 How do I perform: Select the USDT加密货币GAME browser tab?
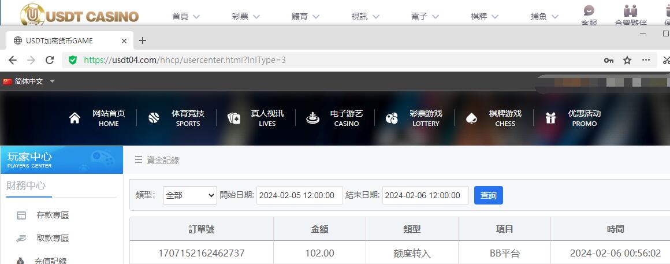point(70,40)
